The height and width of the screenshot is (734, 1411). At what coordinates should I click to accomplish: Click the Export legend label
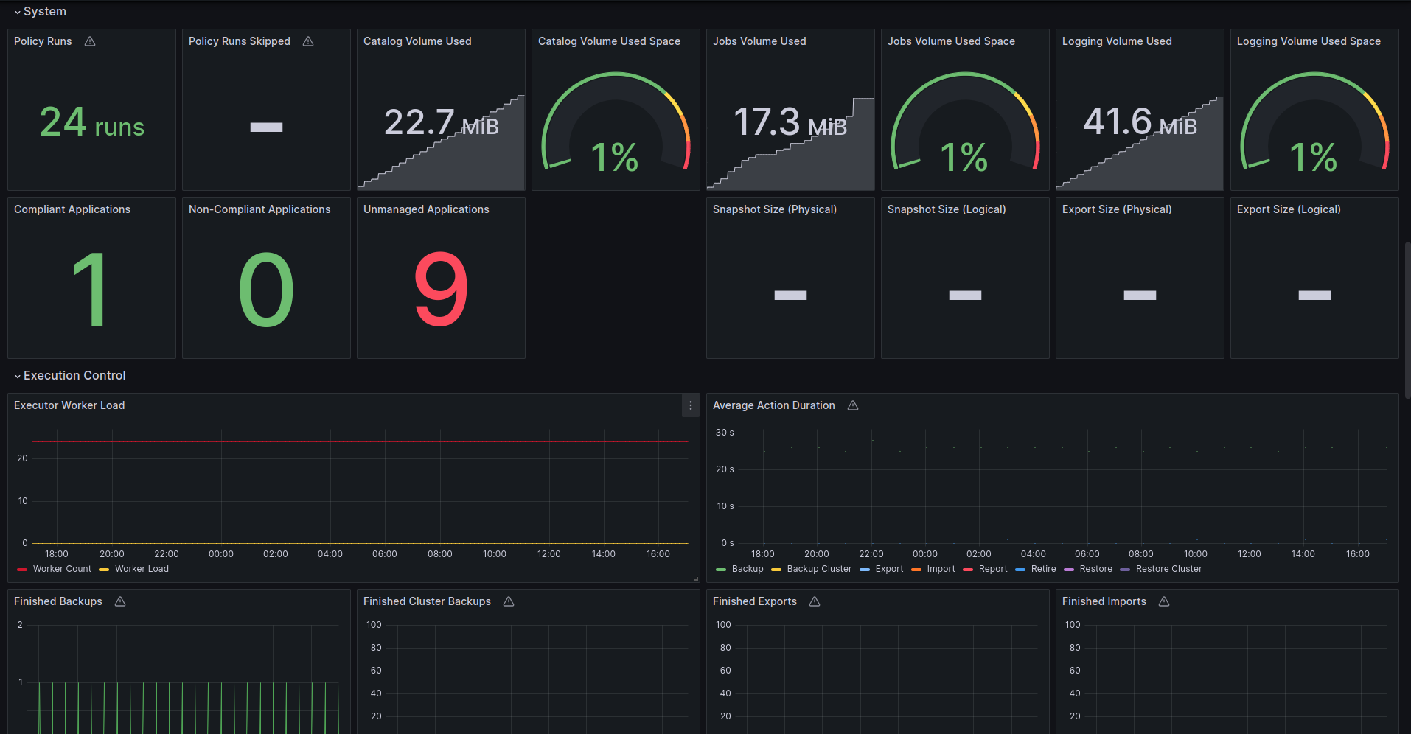pyautogui.click(x=889, y=569)
